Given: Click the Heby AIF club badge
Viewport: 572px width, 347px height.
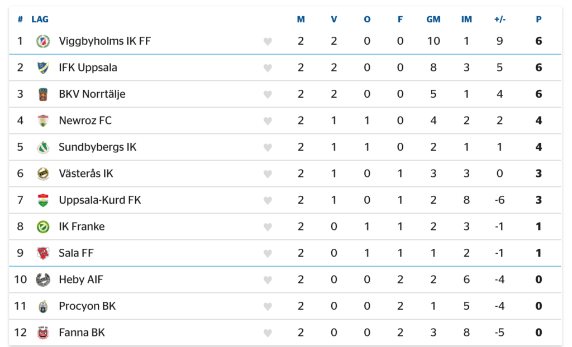Looking at the screenshot, I should (x=43, y=280).
